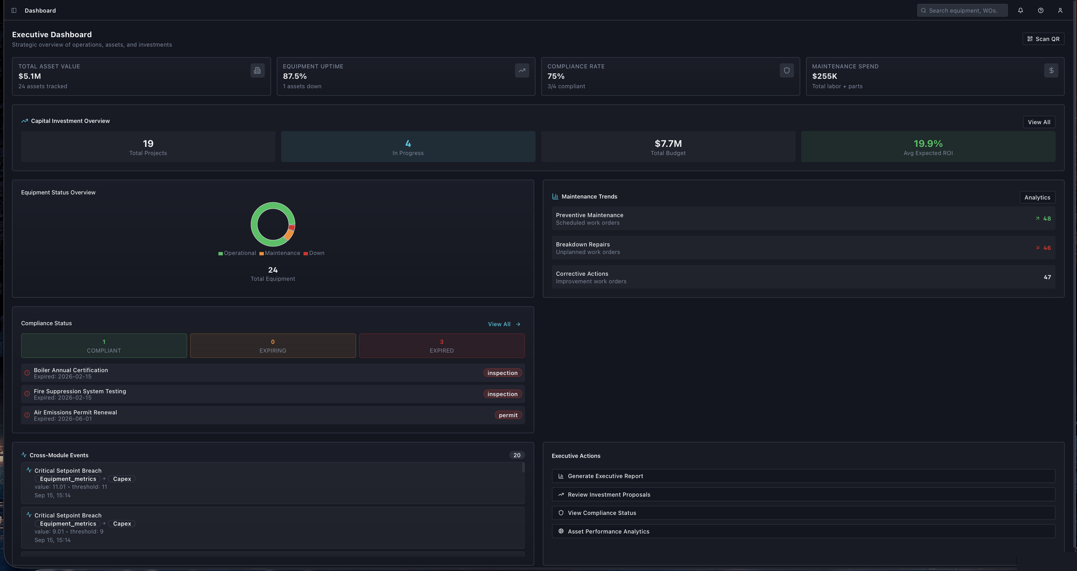This screenshot has height=571, width=1077.
Task: Open the Boiler Annual Certification row
Action: [x=273, y=373]
